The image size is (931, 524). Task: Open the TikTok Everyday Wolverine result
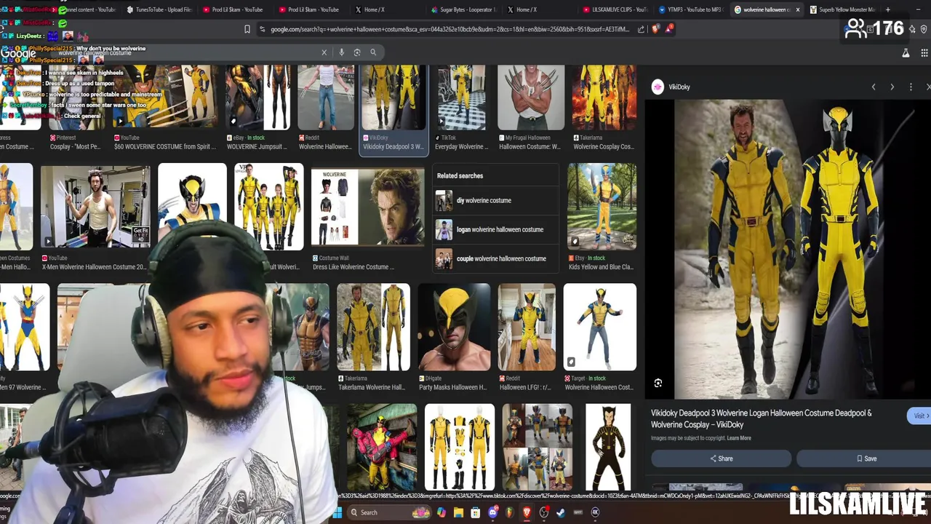point(461,107)
